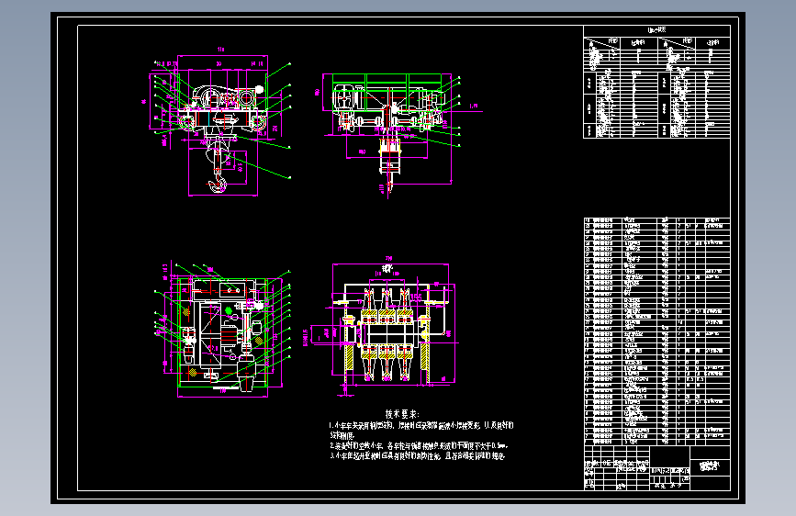Image resolution: width=796 pixels, height=516 pixels.
Task: Click the 技术要求 heading text
Action: [x=402, y=414]
